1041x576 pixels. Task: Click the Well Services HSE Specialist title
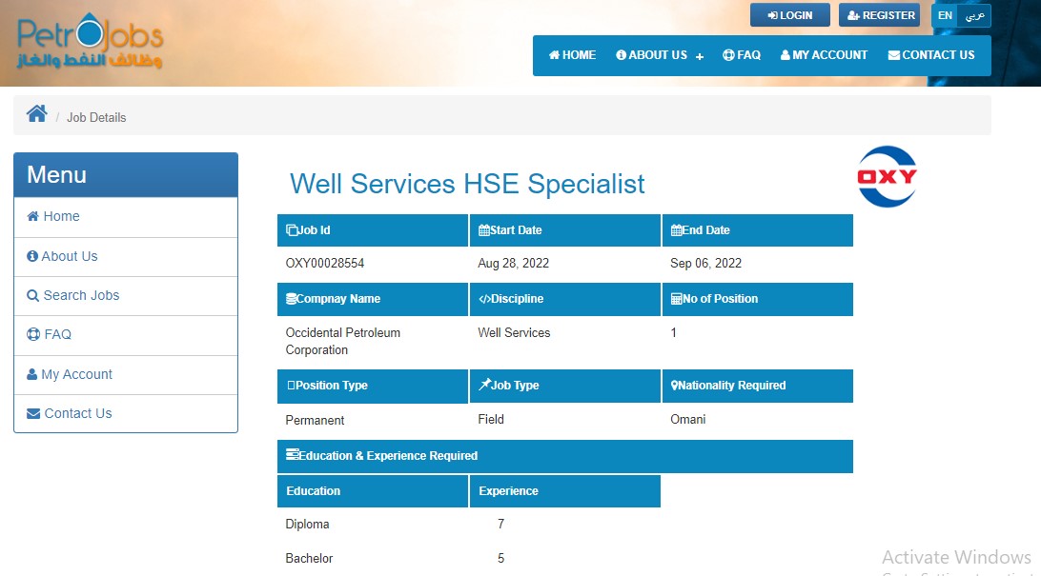click(x=467, y=184)
